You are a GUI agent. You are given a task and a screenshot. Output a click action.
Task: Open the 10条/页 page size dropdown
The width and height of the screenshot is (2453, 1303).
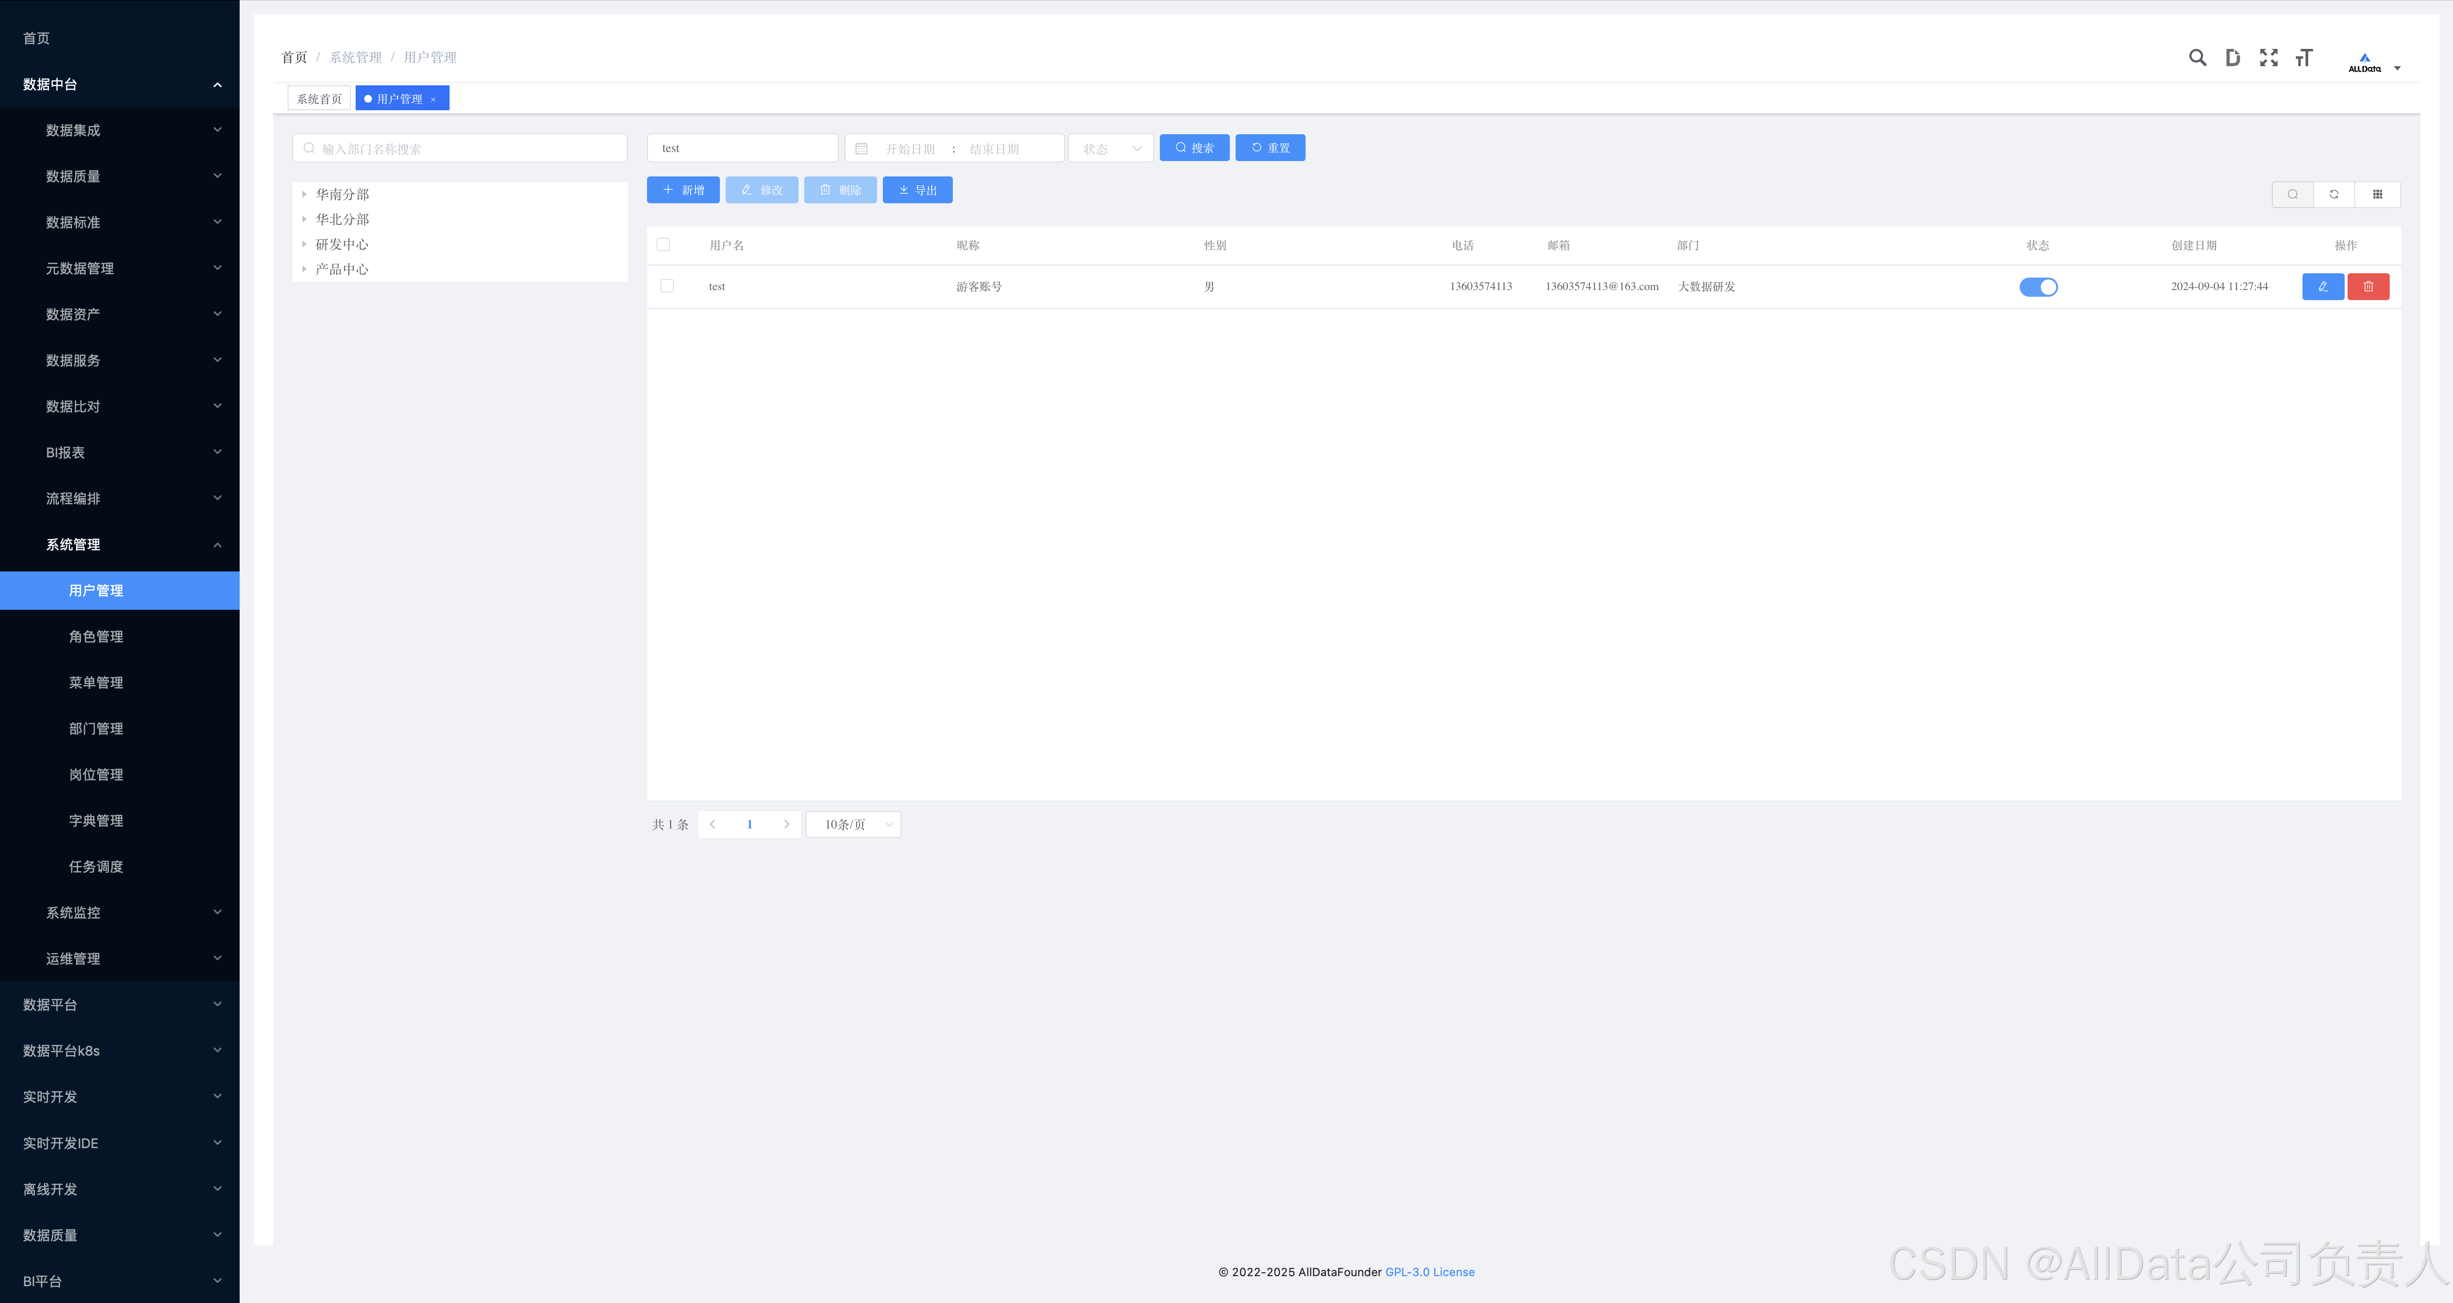click(x=853, y=824)
